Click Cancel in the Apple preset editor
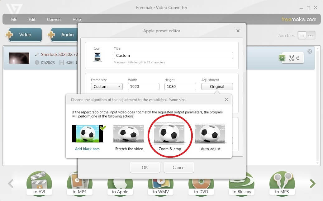This screenshot has width=323, height=201. click(179, 167)
